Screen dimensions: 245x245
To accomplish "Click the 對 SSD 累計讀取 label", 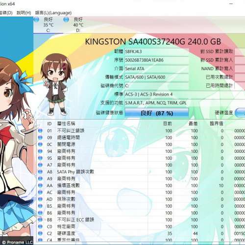I will (x=217, y=51).
